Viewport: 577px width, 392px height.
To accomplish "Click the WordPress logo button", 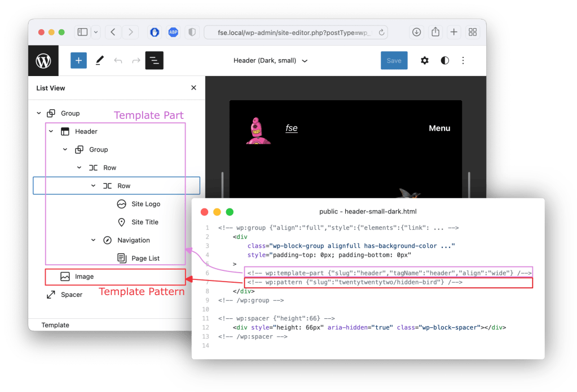I will (43, 61).
